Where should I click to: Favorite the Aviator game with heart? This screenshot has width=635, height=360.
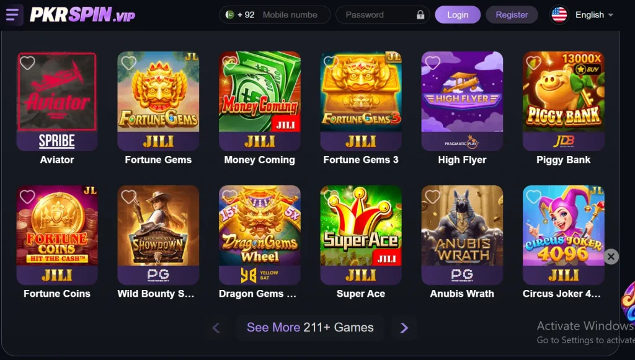click(27, 63)
